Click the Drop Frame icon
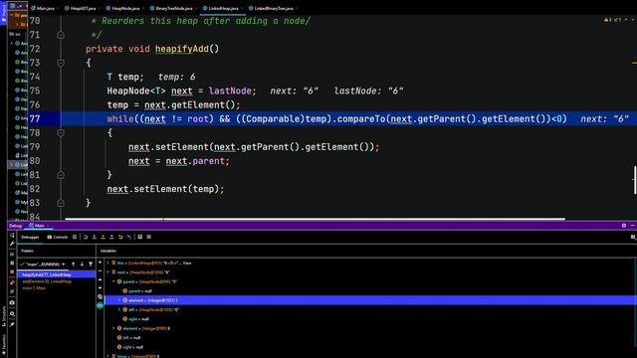 (120, 237)
